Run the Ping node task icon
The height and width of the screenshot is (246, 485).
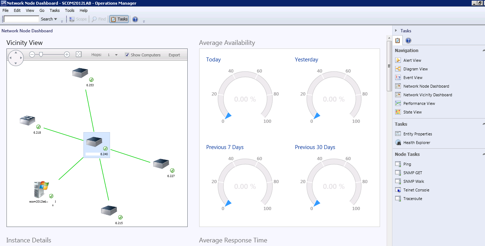tap(398, 164)
